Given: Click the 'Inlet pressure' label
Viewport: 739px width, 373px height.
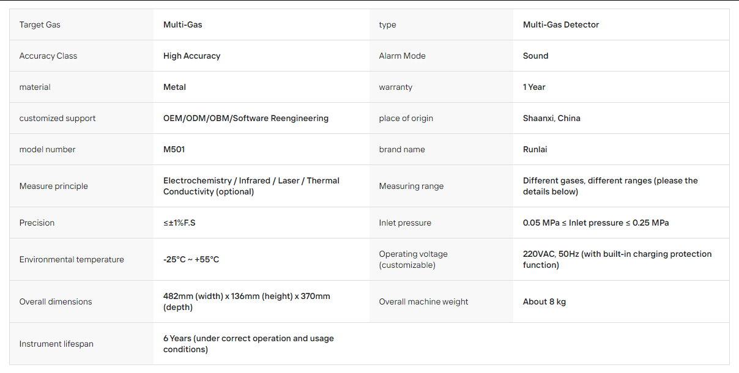Looking at the screenshot, I should pyautogui.click(x=405, y=223).
